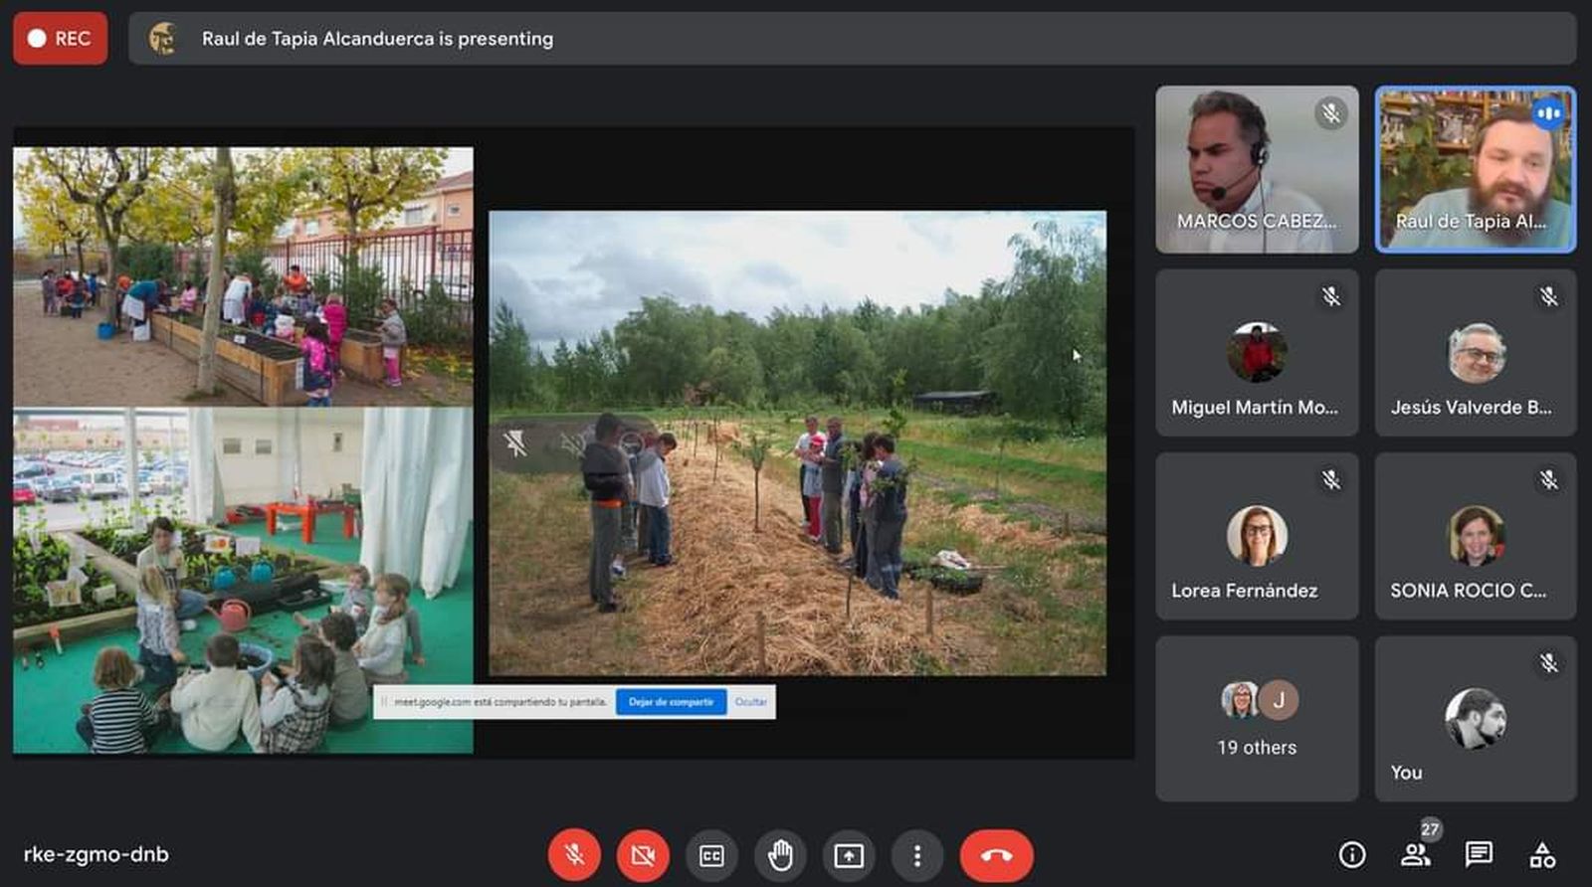
Task: Click the Lorea Fernández participant tile
Action: [1257, 537]
